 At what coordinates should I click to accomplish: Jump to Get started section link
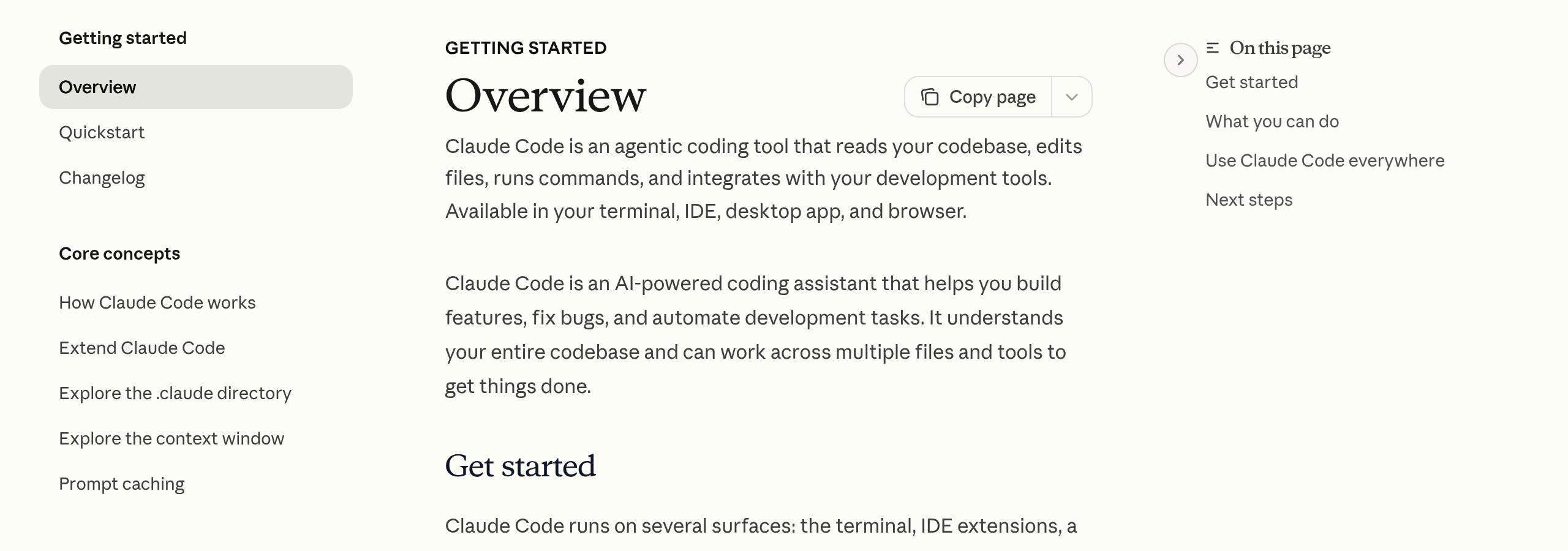pos(1252,82)
